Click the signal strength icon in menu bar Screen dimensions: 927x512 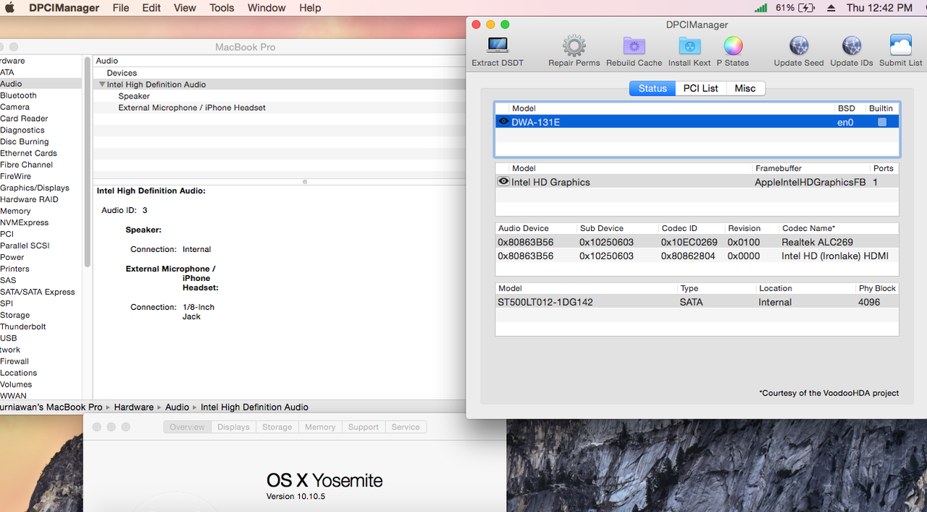760,8
